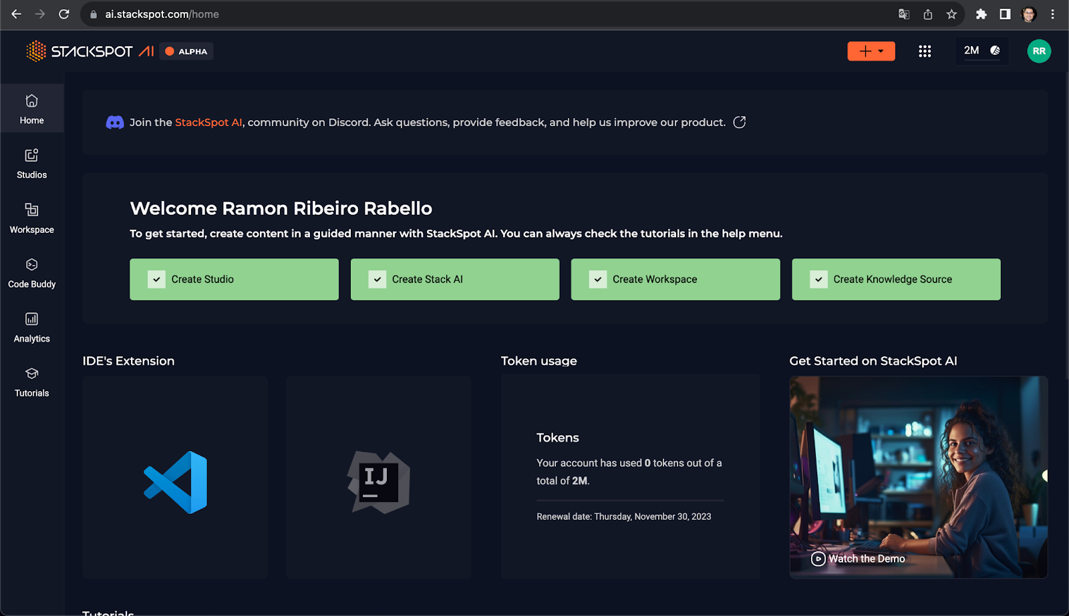This screenshot has width=1069, height=616.
Task: Open the Visual Studio Code extension card
Action: click(175, 477)
